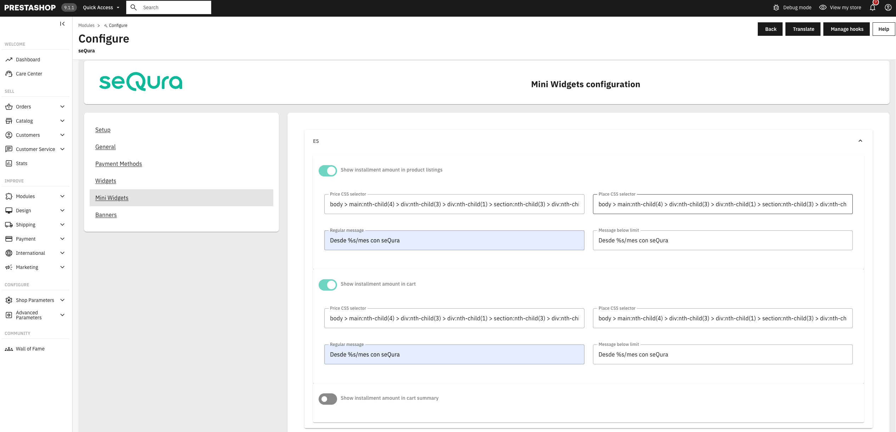Expand the Design submenu chevron
Image resolution: width=896 pixels, height=432 pixels.
(62, 211)
